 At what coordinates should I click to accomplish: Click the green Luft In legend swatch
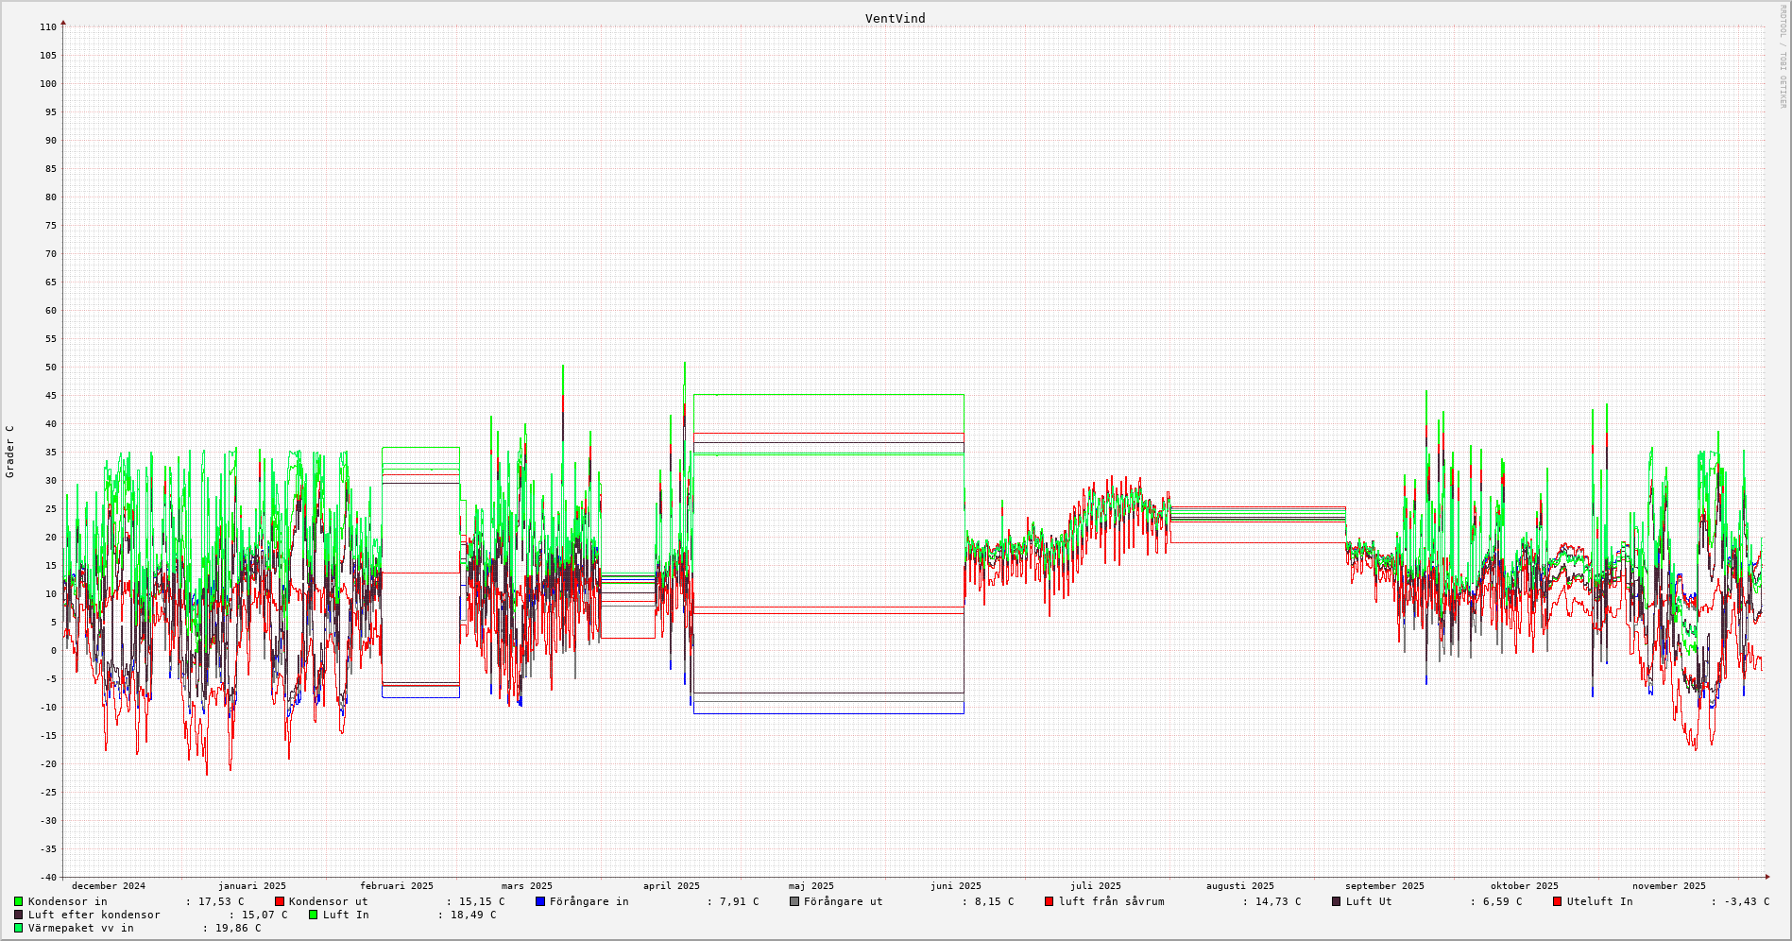point(314,915)
